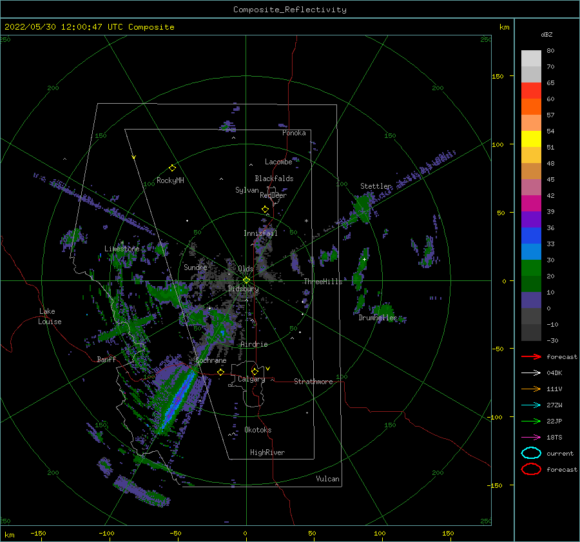Click the yellow diamond marker near RockyMH
The width and height of the screenshot is (580, 542).
pyautogui.click(x=172, y=168)
